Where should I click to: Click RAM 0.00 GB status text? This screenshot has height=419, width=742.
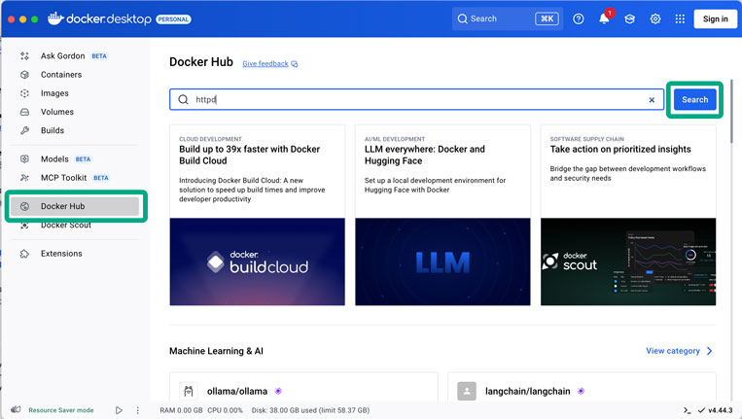(x=181, y=410)
